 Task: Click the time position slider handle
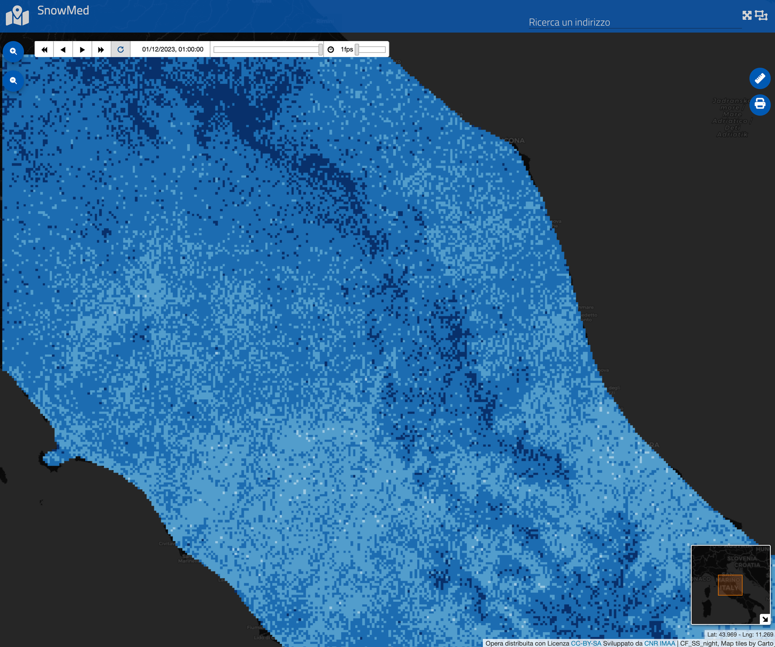point(320,50)
